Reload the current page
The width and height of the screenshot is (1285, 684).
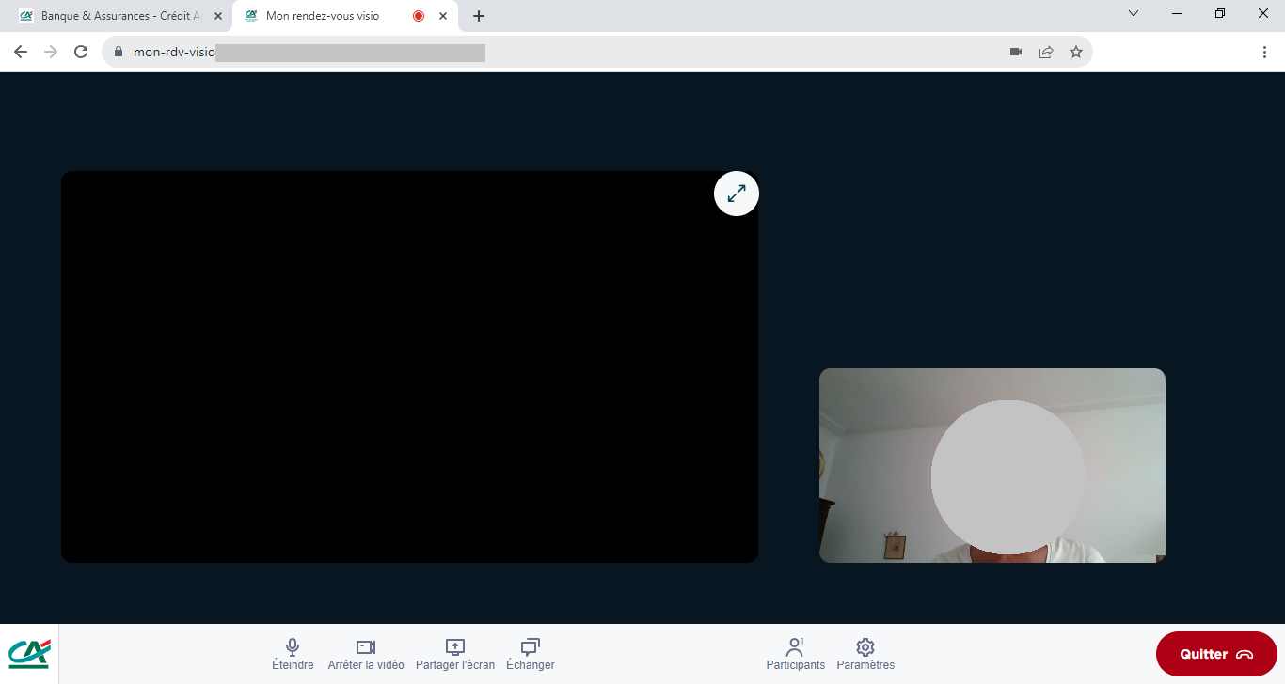pyautogui.click(x=81, y=53)
